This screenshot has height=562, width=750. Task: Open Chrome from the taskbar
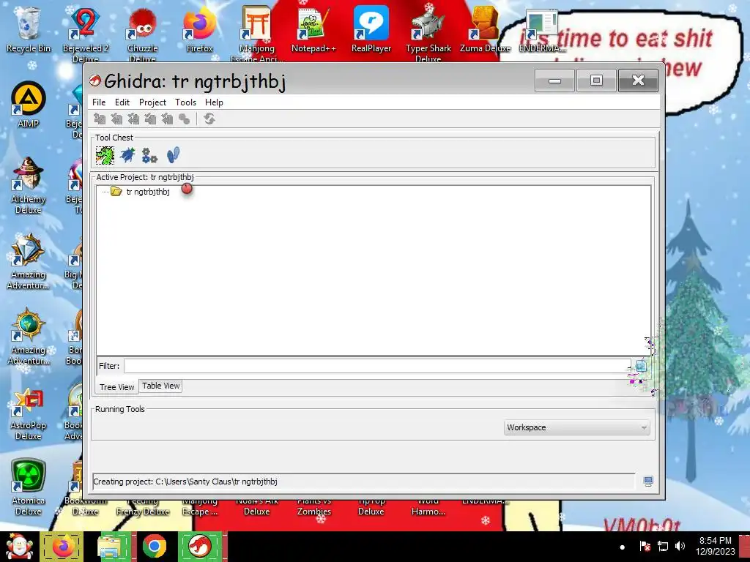pyautogui.click(x=154, y=547)
